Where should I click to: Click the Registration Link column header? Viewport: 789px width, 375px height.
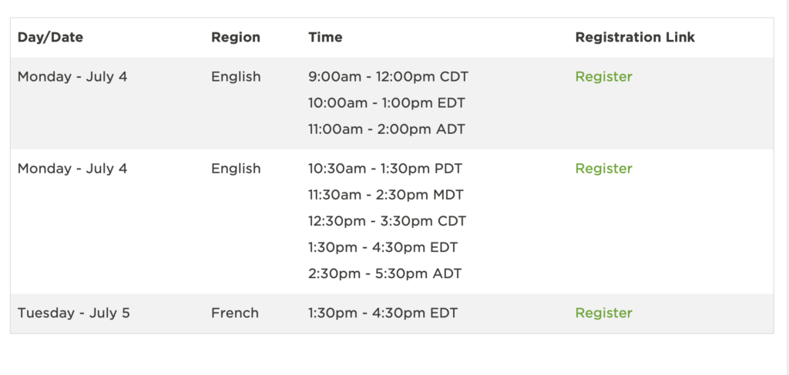coord(635,38)
